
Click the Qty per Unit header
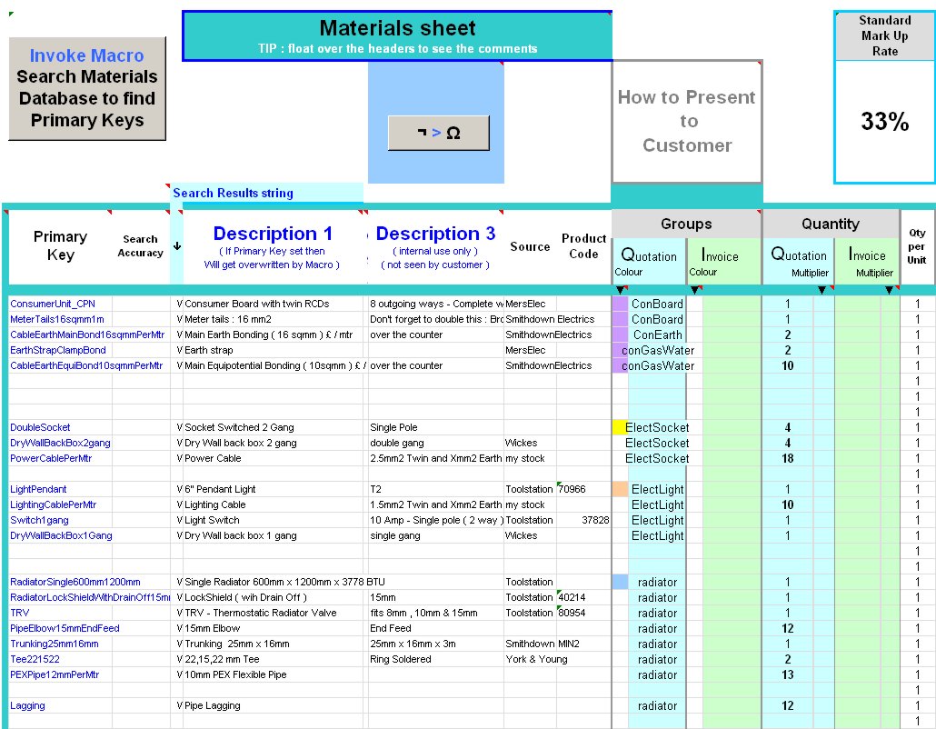tap(917, 246)
